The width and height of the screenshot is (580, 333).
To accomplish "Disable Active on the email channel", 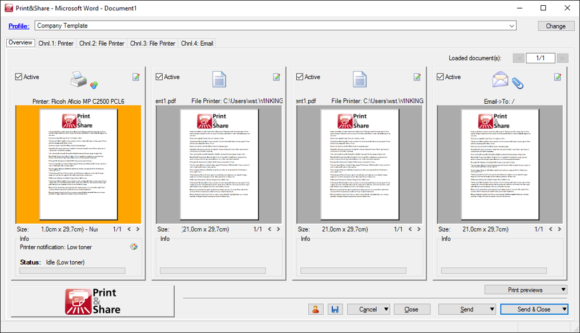I will coord(440,76).
